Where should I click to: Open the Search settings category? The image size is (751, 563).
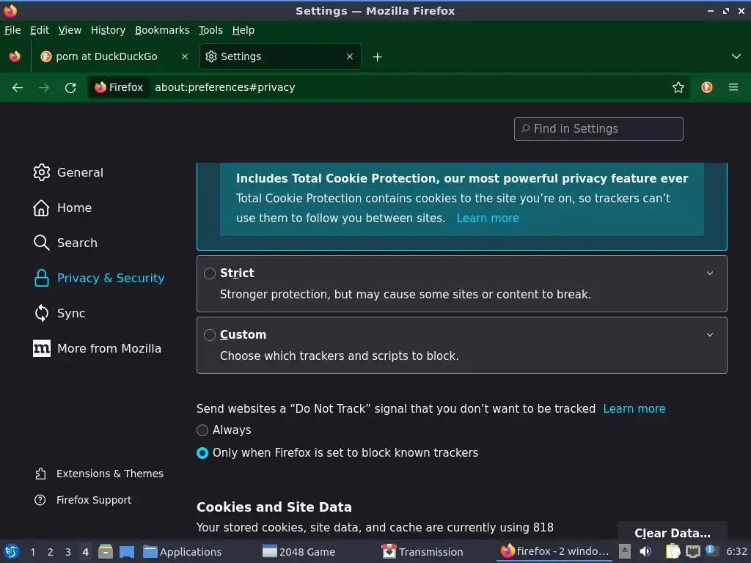(65, 243)
